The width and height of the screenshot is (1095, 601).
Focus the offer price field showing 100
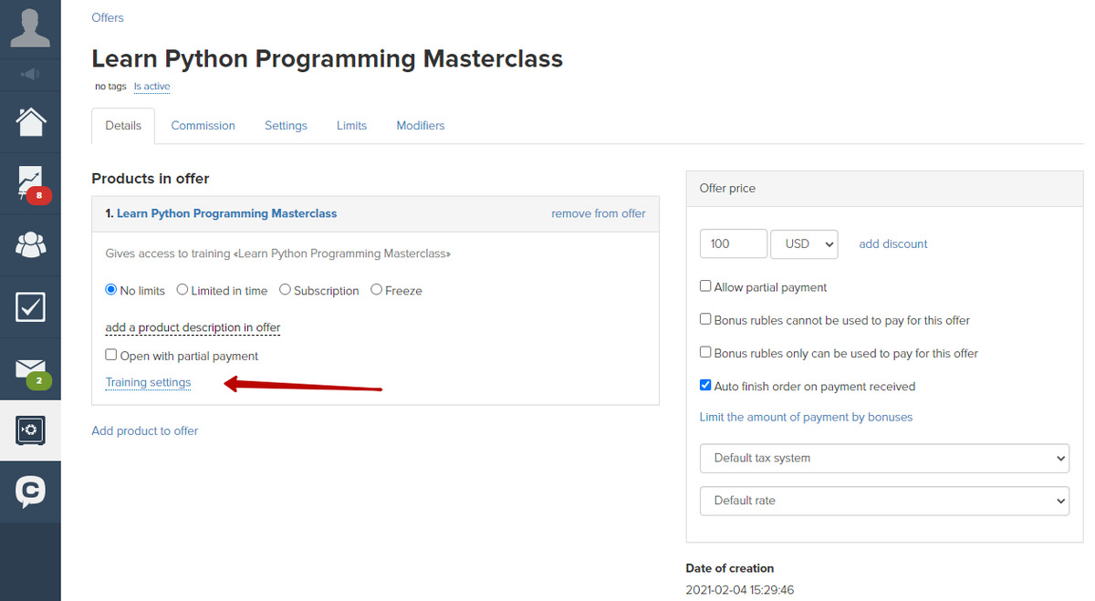(x=734, y=244)
